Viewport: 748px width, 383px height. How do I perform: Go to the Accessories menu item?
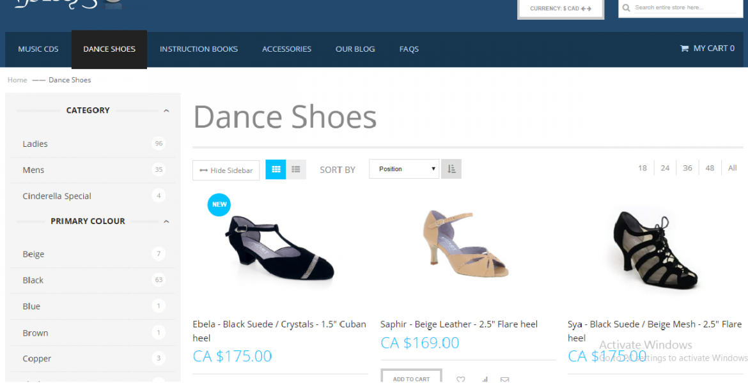tap(286, 49)
